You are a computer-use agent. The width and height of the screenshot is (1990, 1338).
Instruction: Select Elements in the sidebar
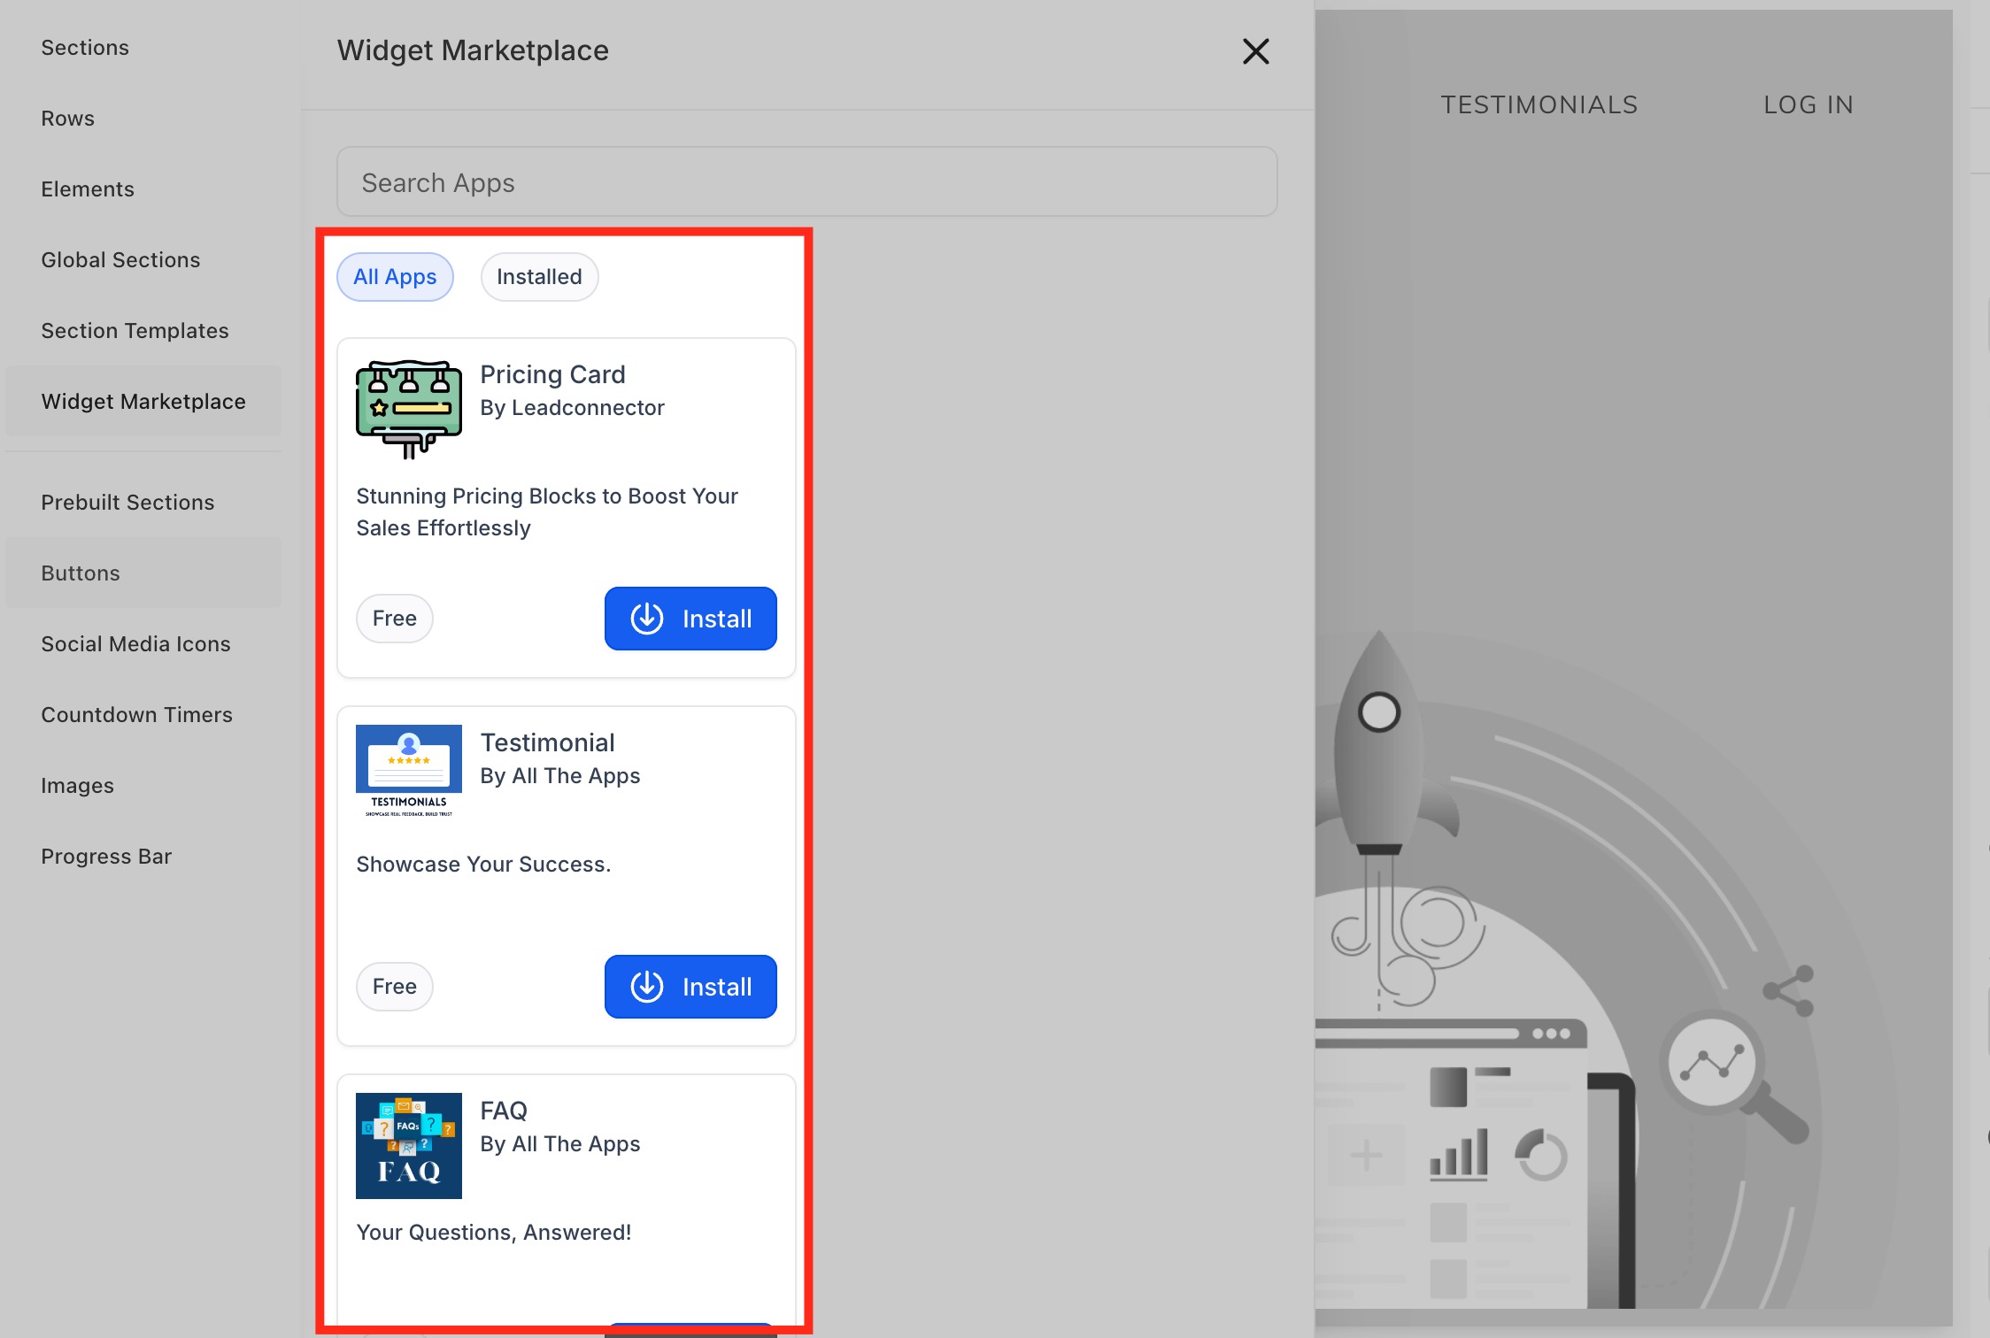point(88,189)
